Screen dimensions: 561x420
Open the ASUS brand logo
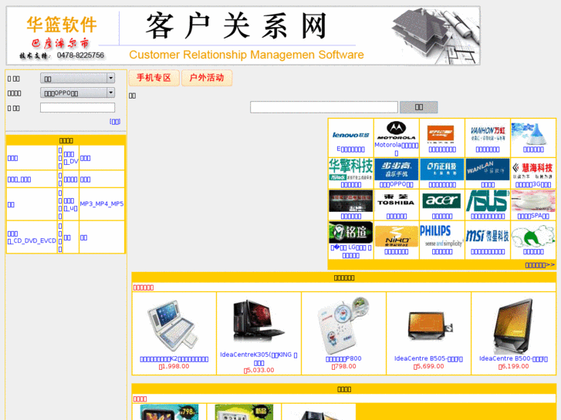(x=488, y=201)
